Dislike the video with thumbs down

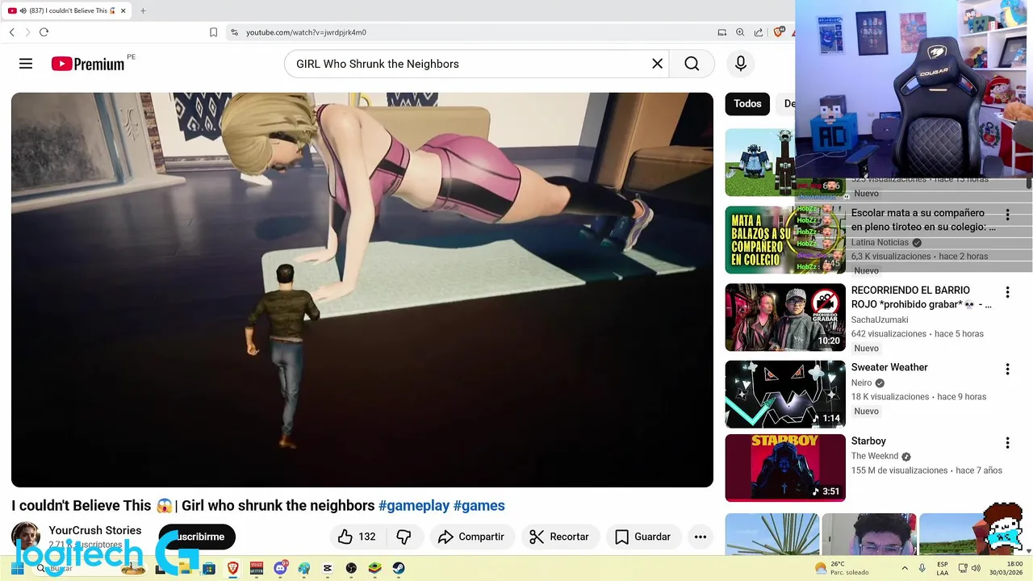(404, 537)
